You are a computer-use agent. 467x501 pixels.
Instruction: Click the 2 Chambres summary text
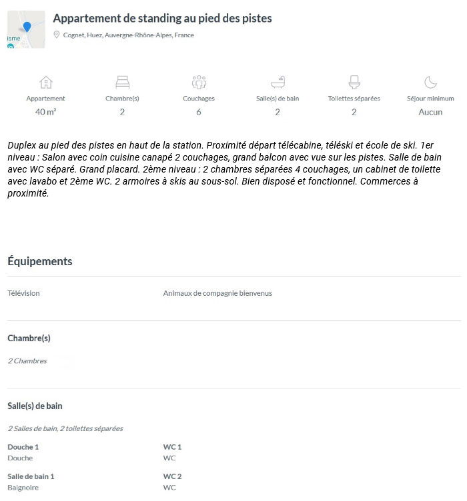pos(27,361)
